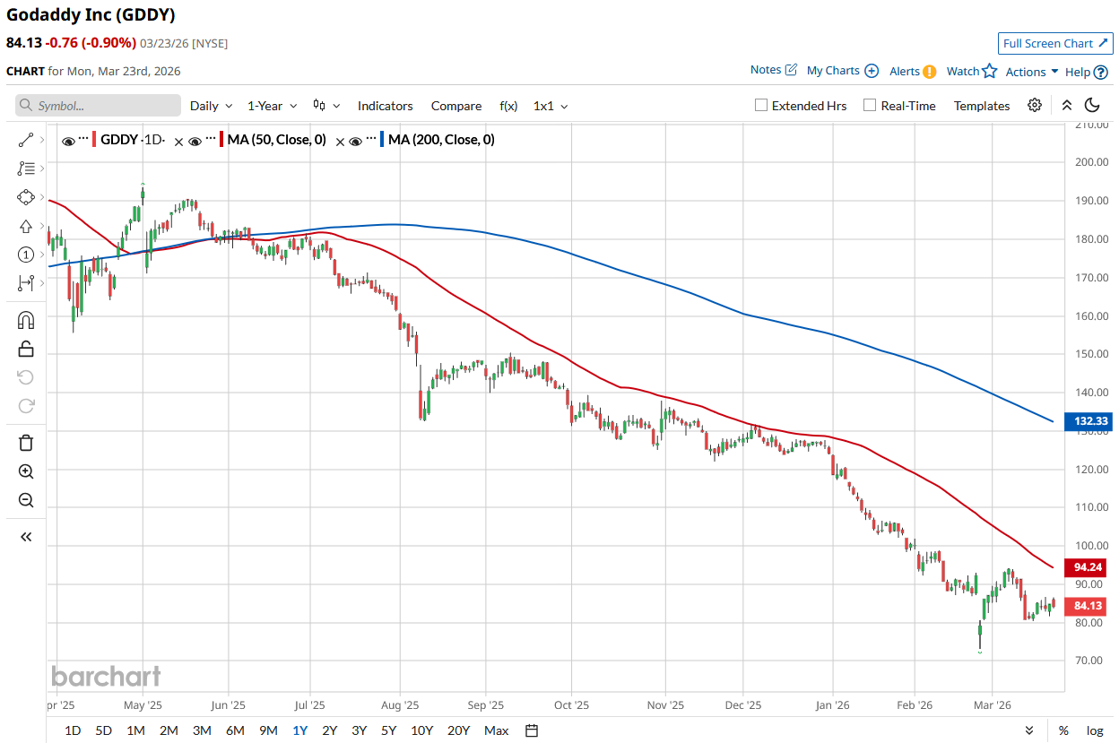Open the 1-Year period dropdown
The width and height of the screenshot is (1119, 743).
pos(272,106)
